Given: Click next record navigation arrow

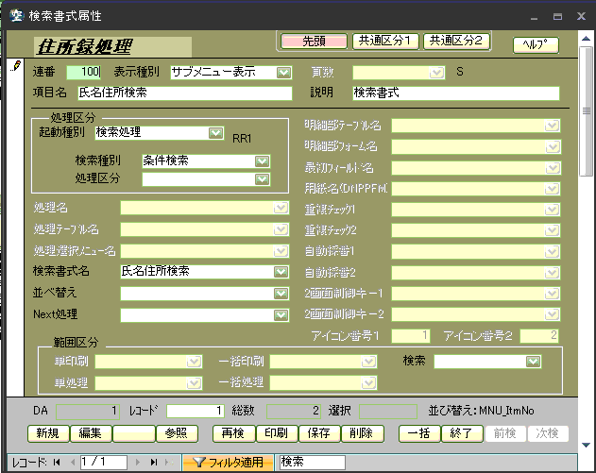Looking at the screenshot, I should point(140,463).
